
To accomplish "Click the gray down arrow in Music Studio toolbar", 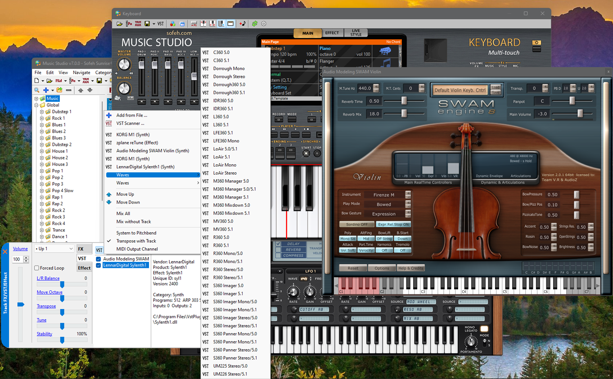I will point(90,90).
